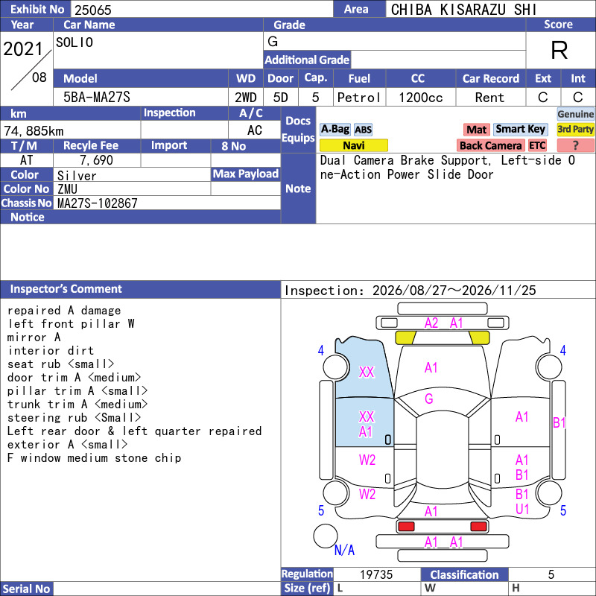Screen dimensions: 596x596
Task: Click the B1 mark on right sill
Action: (559, 422)
